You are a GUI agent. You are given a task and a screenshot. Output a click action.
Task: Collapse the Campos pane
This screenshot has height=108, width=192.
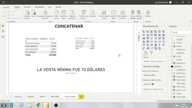(190, 26)
